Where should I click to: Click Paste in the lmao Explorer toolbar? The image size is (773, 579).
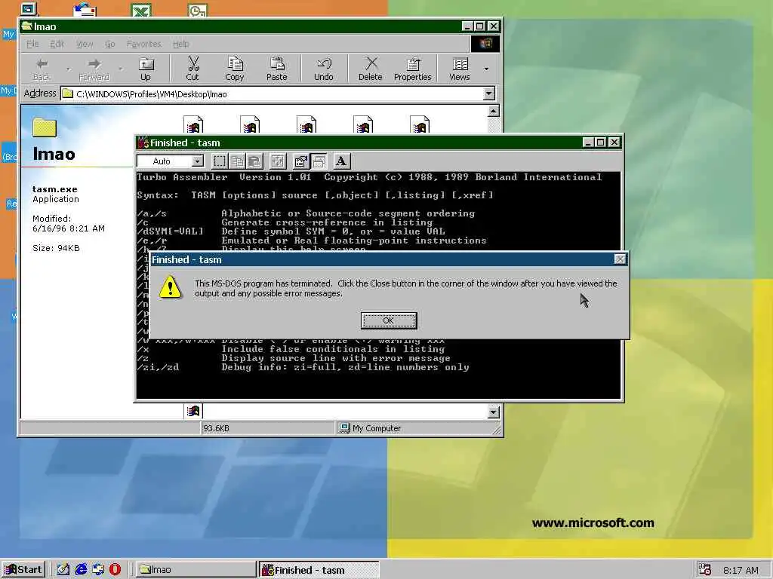pyautogui.click(x=276, y=69)
